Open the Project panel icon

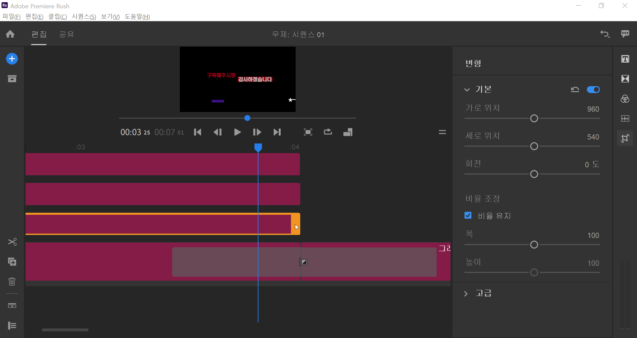12,79
